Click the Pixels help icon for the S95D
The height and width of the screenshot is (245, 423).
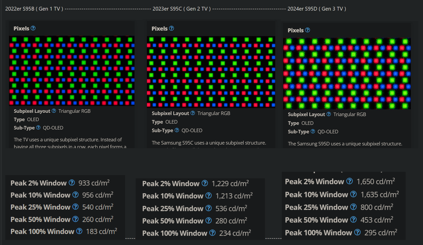coord(307,30)
